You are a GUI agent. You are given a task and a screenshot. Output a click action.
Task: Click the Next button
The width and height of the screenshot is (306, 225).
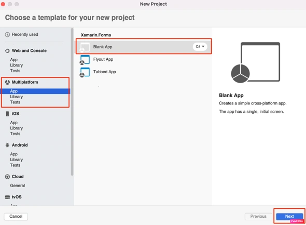(x=289, y=216)
